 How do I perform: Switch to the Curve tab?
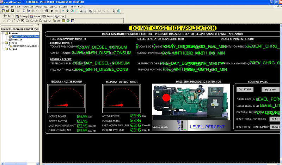[35, 16]
